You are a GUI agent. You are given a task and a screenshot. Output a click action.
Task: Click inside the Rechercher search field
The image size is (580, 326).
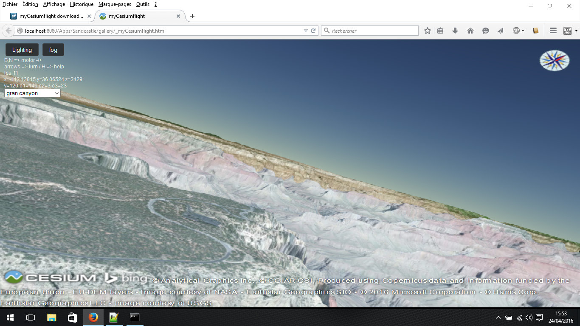pos(369,30)
